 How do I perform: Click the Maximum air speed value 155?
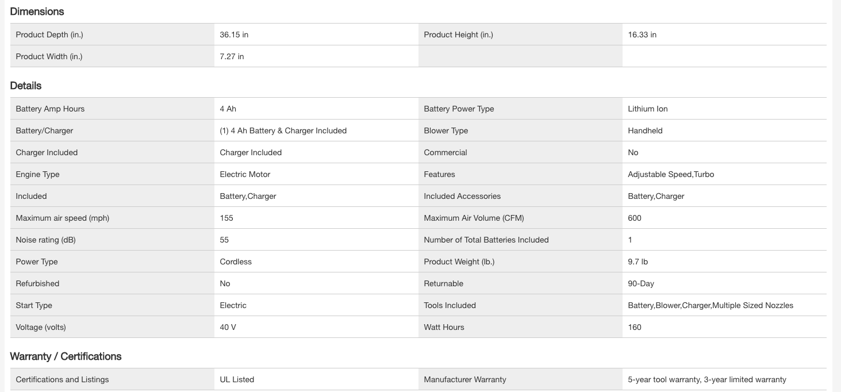pyautogui.click(x=226, y=218)
